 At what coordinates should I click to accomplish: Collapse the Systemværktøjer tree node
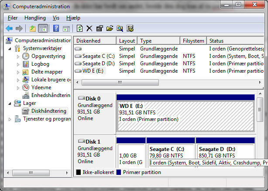[x=10, y=49]
